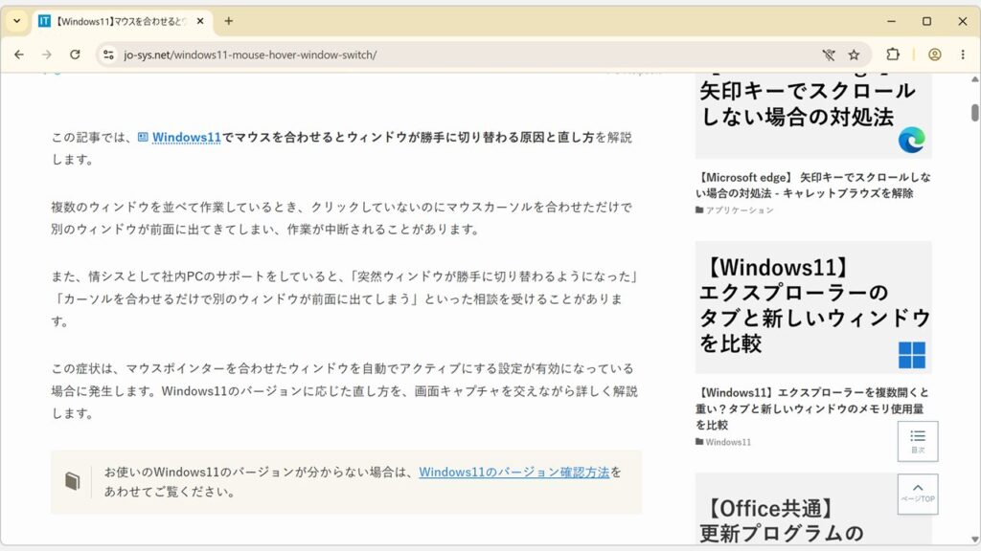Follow the Windows11 link in intro paragraph
This screenshot has height=551, width=981.
pyautogui.click(x=187, y=138)
